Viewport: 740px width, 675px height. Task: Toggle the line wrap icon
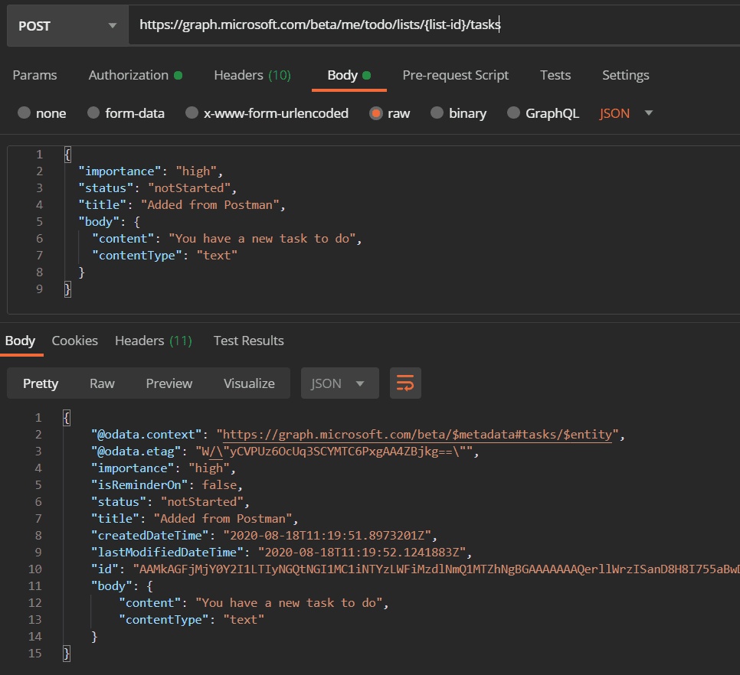405,383
